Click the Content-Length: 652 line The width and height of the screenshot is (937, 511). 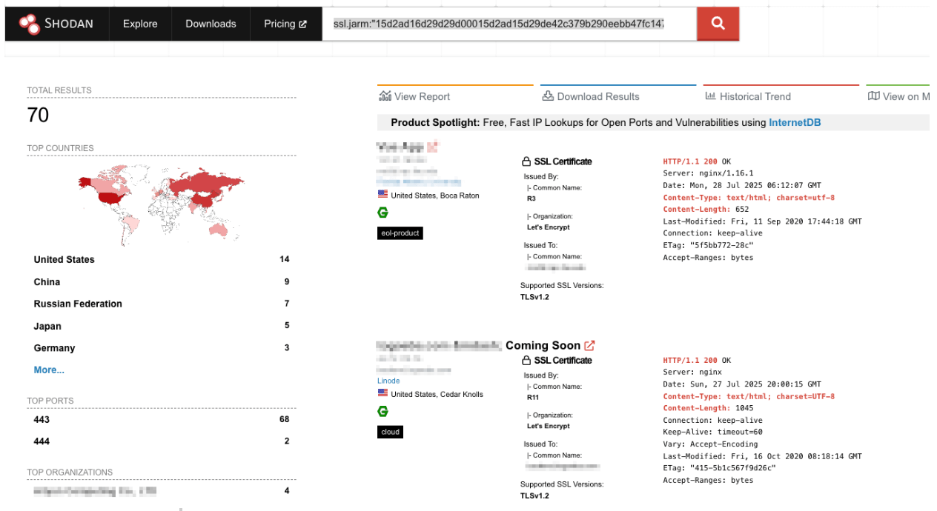click(706, 210)
